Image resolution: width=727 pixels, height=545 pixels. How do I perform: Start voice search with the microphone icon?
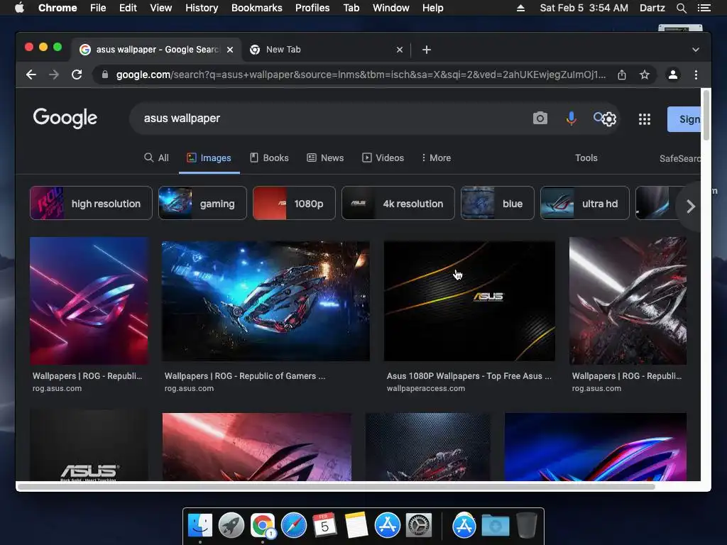click(572, 119)
